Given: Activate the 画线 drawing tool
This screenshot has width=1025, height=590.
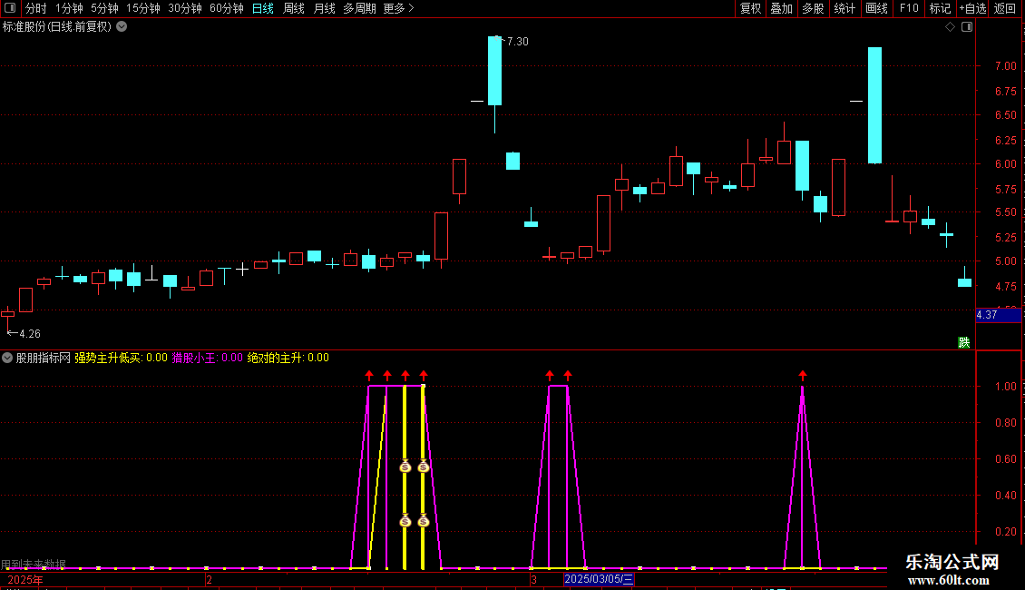Looking at the screenshot, I should tap(876, 8).
